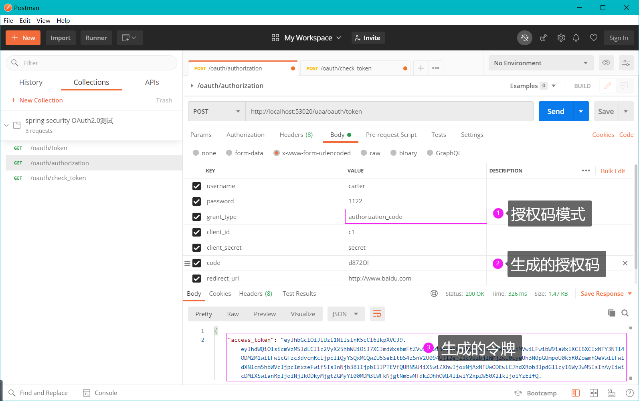
Task: Switch to the /oauth/check_token request tab
Action: point(356,68)
